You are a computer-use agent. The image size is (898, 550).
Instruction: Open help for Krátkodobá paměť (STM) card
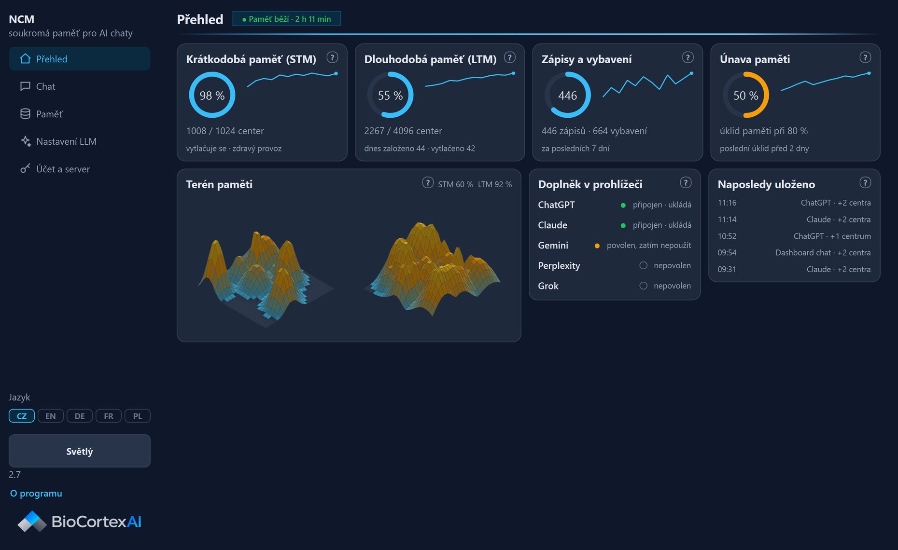pos(332,57)
